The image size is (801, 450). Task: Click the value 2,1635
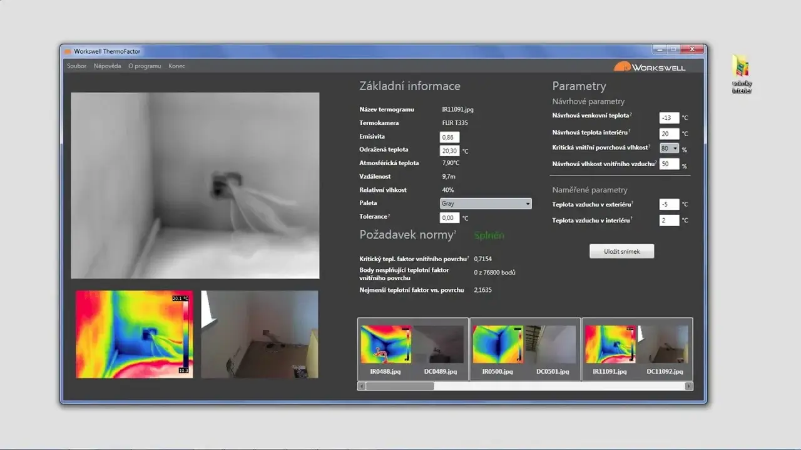click(x=483, y=290)
